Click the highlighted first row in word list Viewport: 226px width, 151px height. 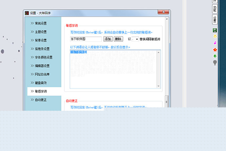79,52
